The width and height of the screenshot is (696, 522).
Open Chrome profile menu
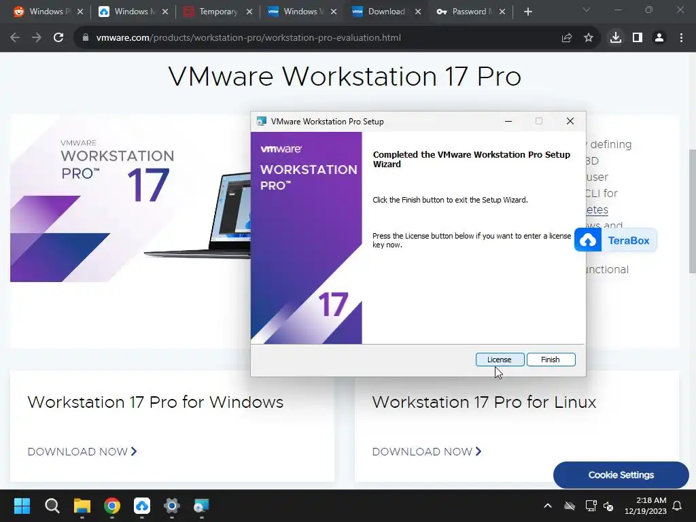pos(659,38)
